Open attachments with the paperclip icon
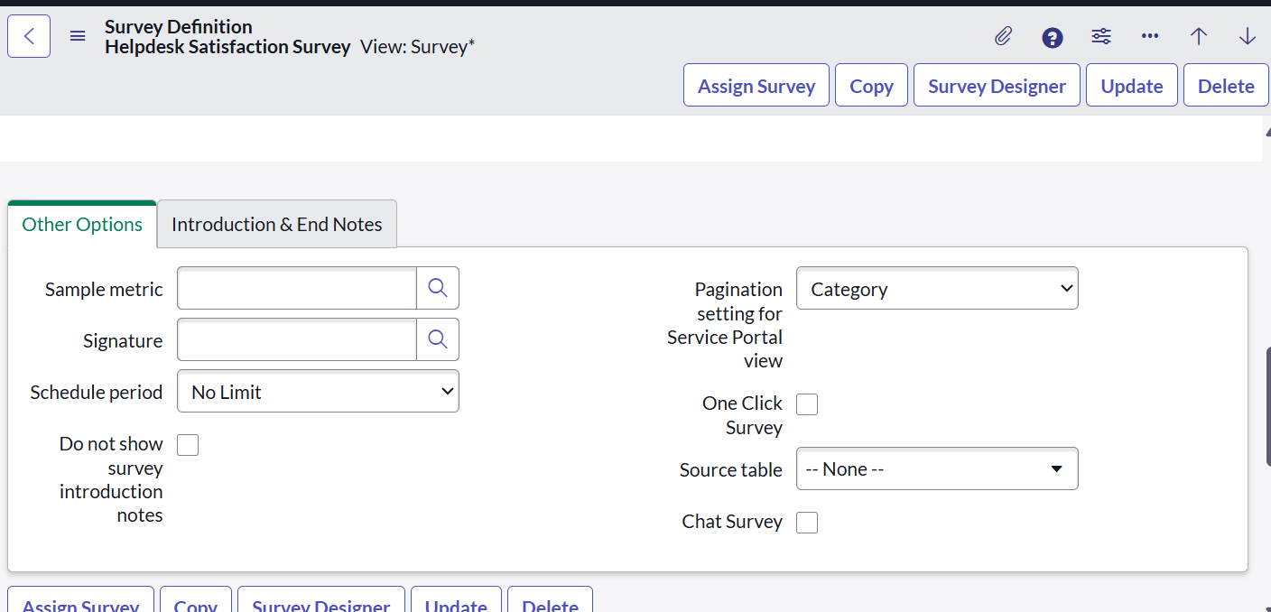Viewport: 1271px width, 612px height. tap(1003, 36)
